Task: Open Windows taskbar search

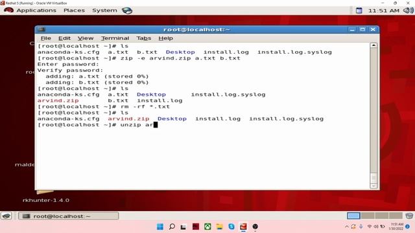Action: tap(172, 227)
